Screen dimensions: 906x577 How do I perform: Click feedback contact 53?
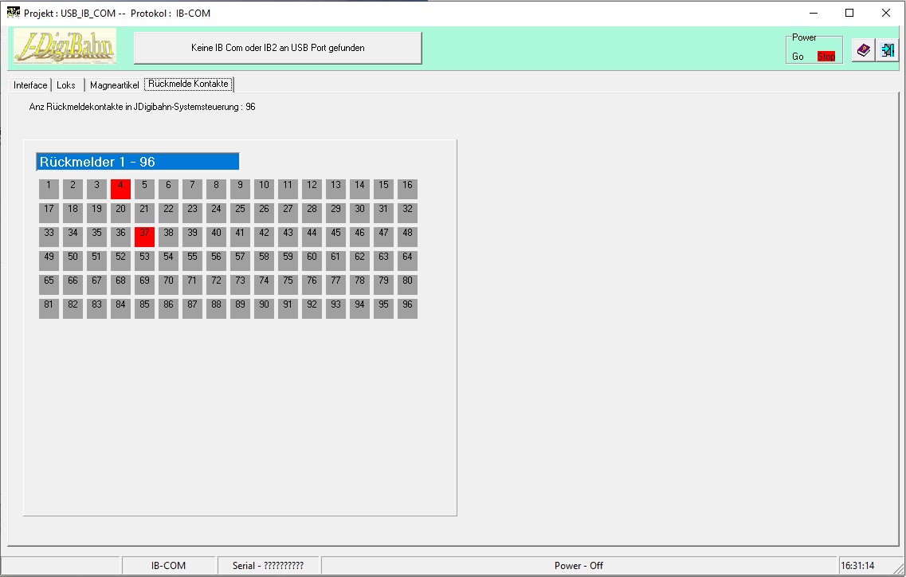tap(144, 261)
